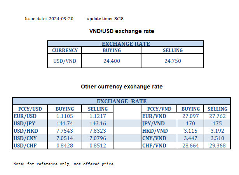239x175 pixels.
Task: Select the JPY/VND selling value 175
Action: [217, 123]
